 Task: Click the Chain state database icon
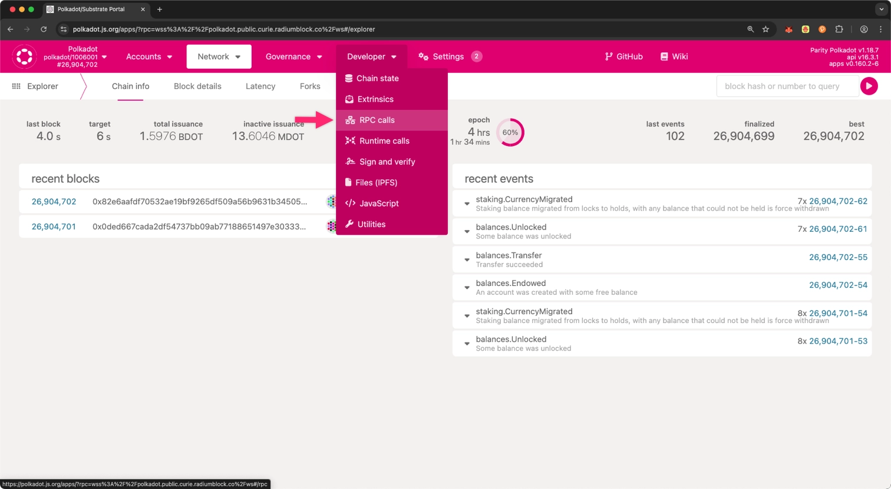[349, 78]
